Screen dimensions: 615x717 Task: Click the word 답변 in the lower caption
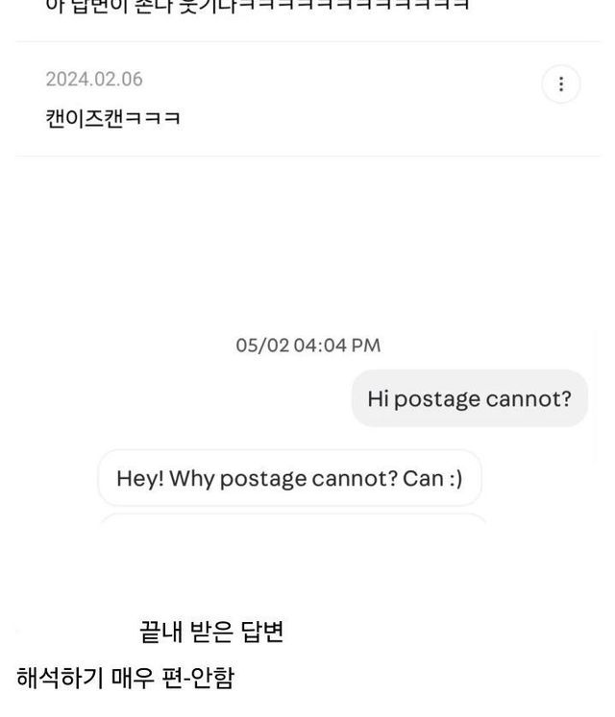[261, 633]
